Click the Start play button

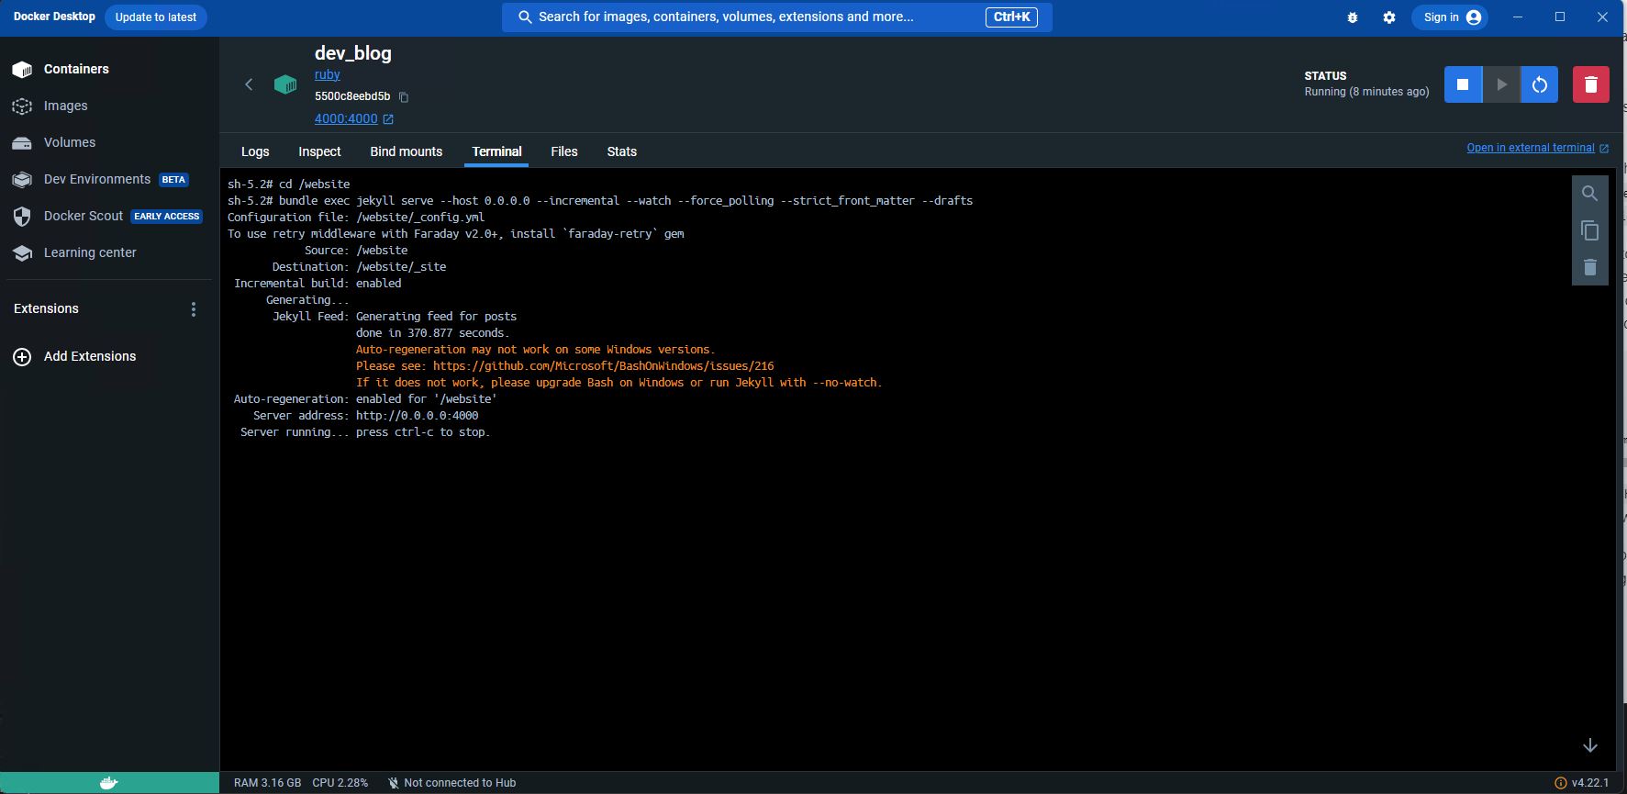click(x=1501, y=84)
